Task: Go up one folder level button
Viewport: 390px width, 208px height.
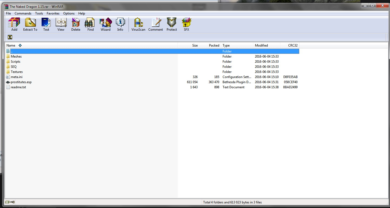Action: pos(10,37)
